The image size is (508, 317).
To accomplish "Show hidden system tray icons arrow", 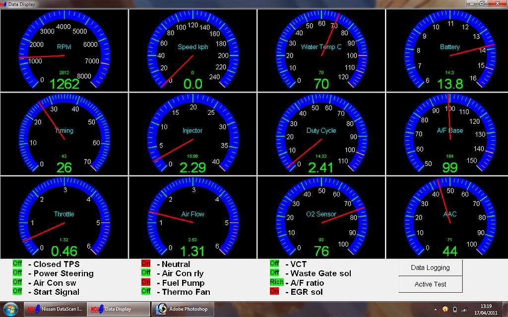I will pyautogui.click(x=436, y=309).
